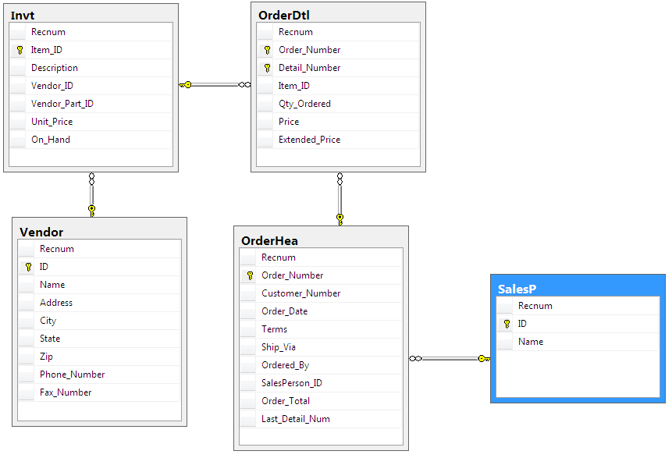Click the key endpoint of the Invt-OrderDtl relationship line

pos(185,84)
